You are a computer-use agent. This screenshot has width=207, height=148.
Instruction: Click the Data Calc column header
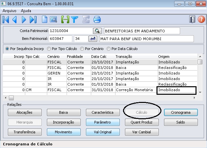[x=103, y=57]
